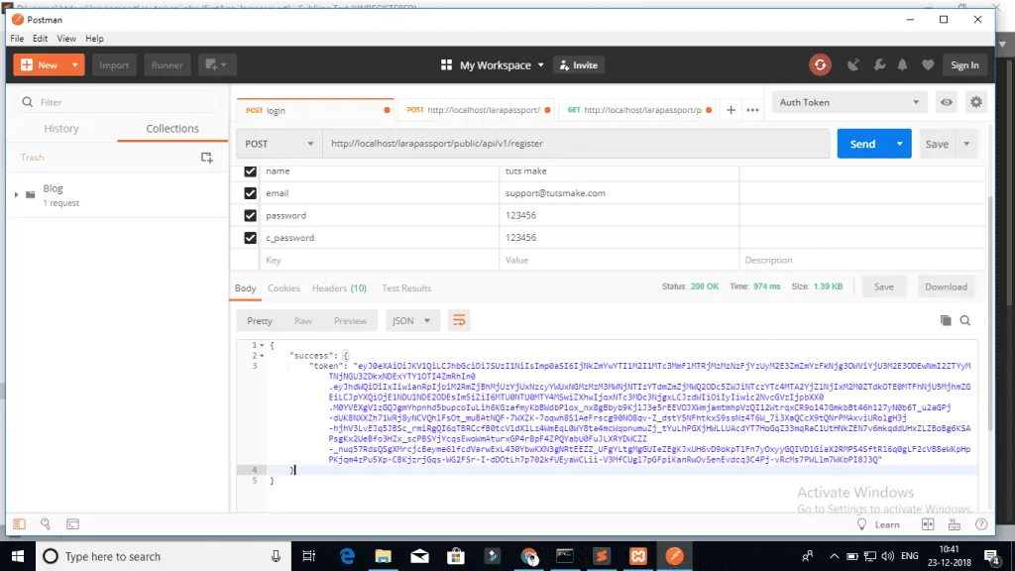The image size is (1015, 571).
Task: Click the Send button
Action: [x=862, y=144]
